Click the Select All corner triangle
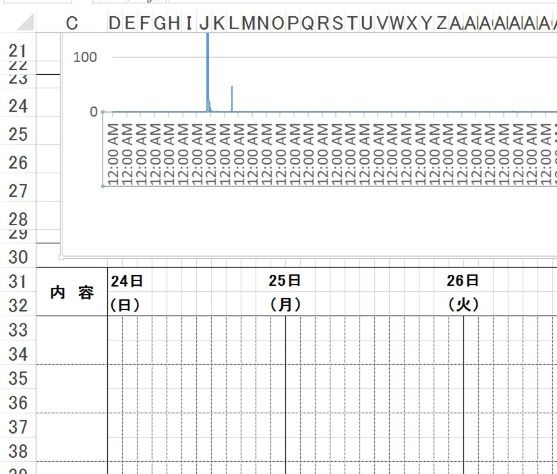The height and width of the screenshot is (474, 557). pyautogui.click(x=24, y=24)
